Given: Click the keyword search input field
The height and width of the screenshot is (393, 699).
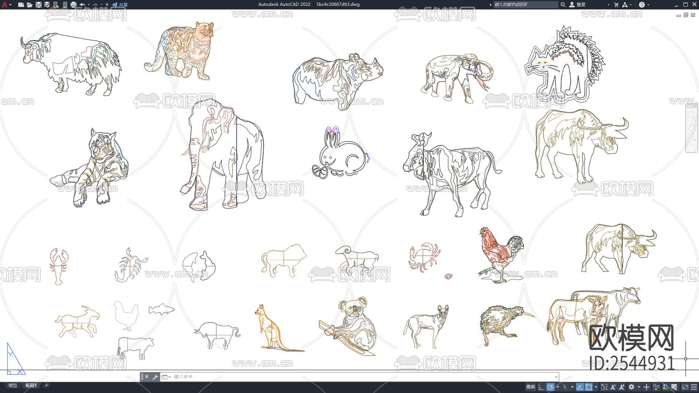Looking at the screenshot, I should coord(525,5).
